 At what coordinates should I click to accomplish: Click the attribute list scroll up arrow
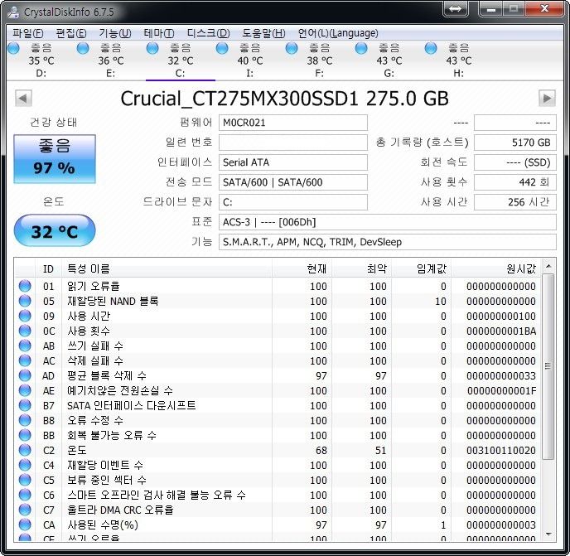(x=548, y=267)
